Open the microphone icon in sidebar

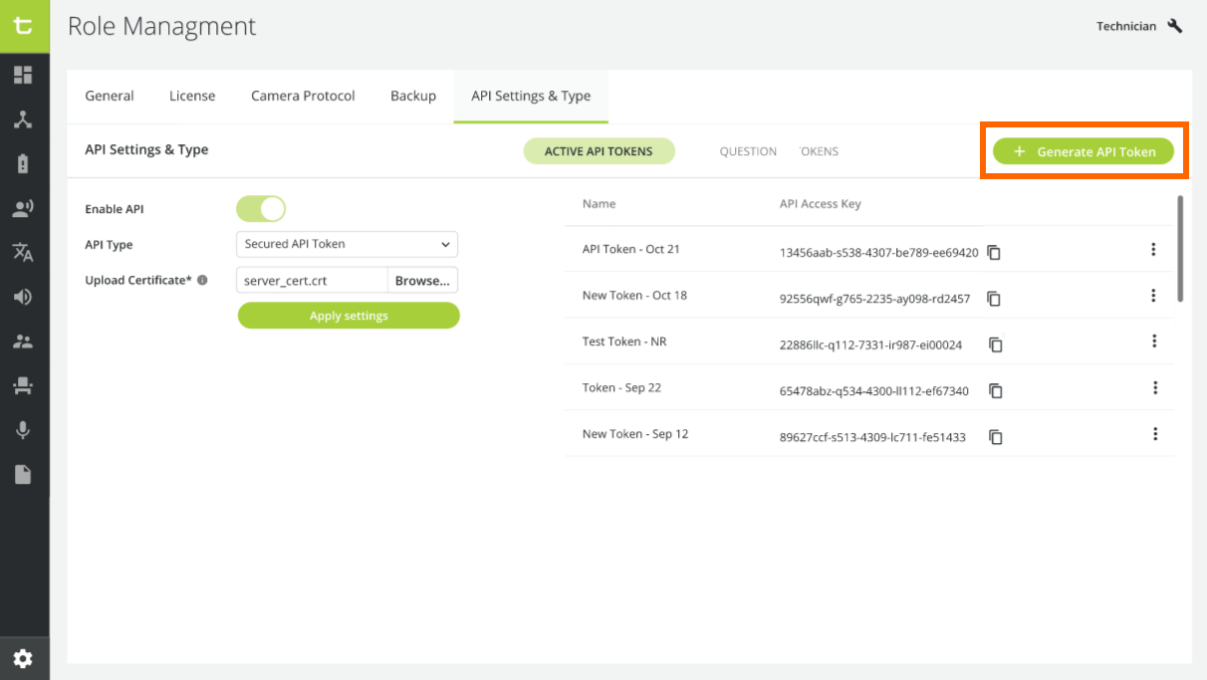tap(23, 430)
